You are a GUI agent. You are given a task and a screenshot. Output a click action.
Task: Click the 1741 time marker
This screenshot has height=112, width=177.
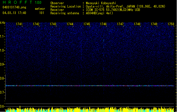point(19,24)
